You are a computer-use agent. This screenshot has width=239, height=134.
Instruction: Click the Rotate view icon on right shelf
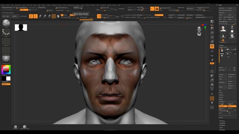(212, 85)
